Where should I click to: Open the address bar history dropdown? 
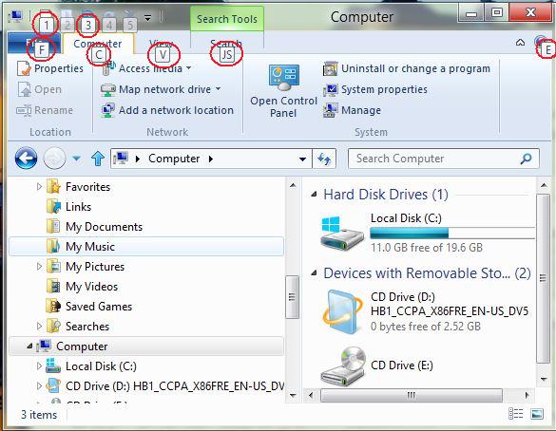[302, 159]
